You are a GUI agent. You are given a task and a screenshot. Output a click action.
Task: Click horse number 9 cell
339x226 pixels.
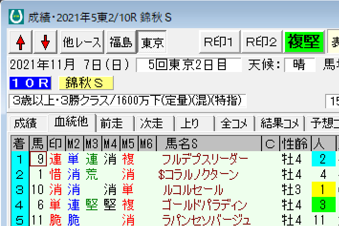38,159
